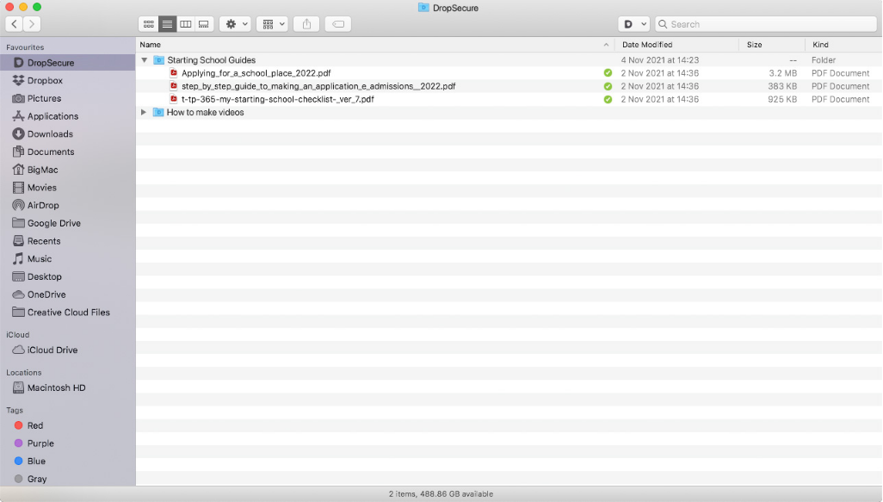Click the 3.2 MB size value
Viewport: 883px width, 502px height.
coord(783,73)
